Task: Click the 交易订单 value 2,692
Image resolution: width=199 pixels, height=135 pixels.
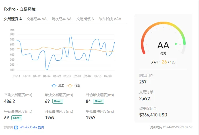Action: point(145,98)
